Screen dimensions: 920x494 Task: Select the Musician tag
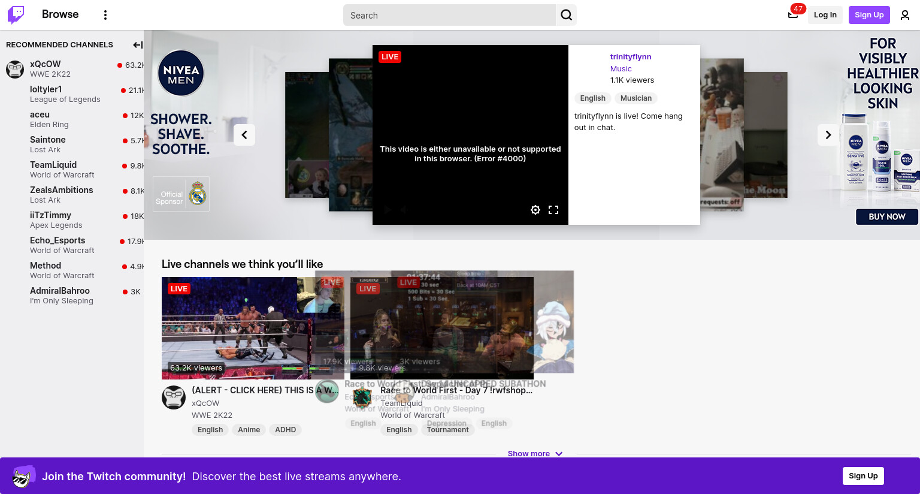coord(636,98)
